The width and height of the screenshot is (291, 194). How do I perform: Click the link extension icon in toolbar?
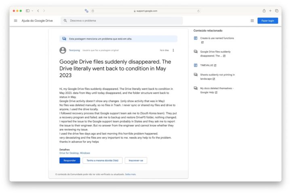tap(86, 11)
